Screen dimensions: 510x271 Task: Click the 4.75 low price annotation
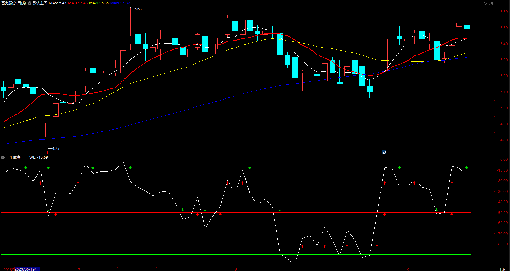tap(55, 149)
